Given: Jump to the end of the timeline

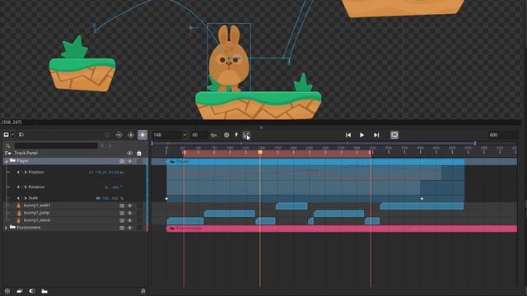Looking at the screenshot, I should tap(376, 135).
